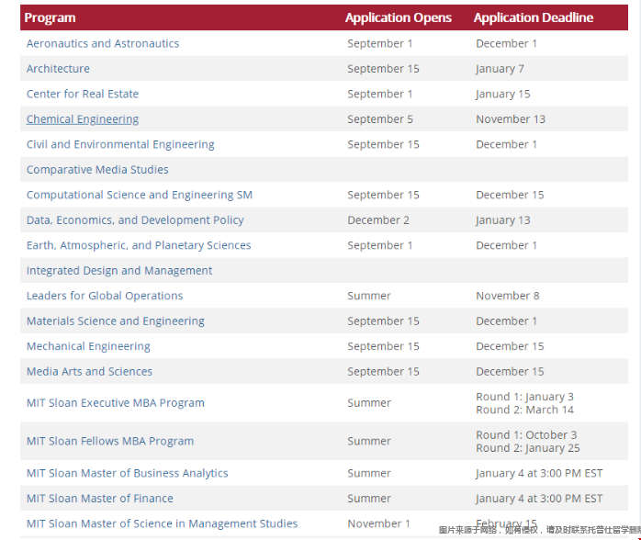Open Data, Economics, and Development Policy link
641x540 pixels.
click(x=135, y=219)
